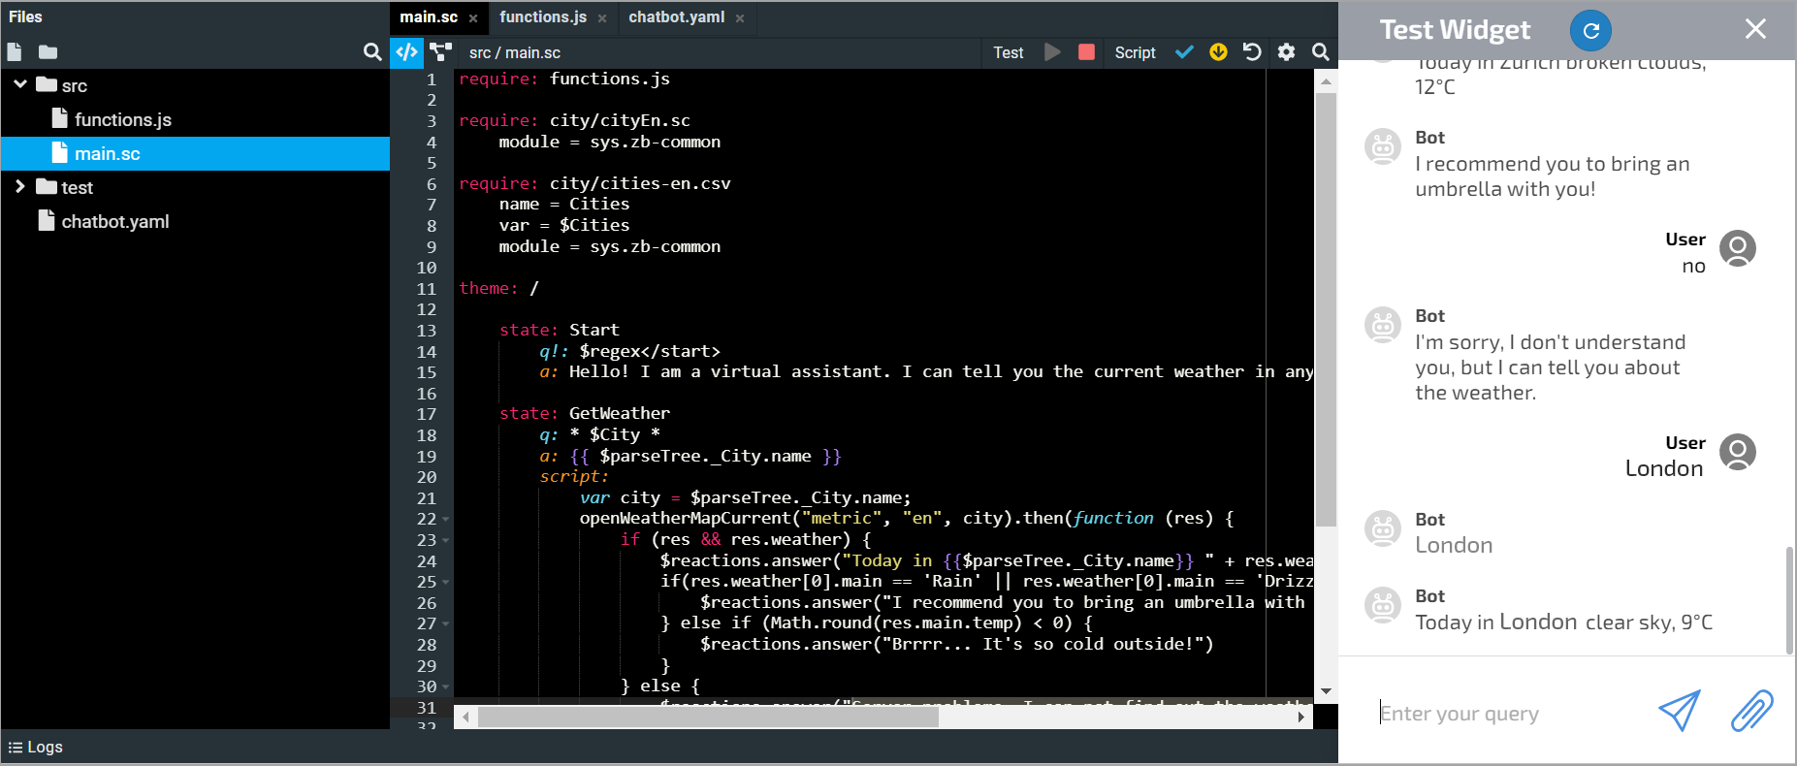Image resolution: width=1797 pixels, height=766 pixels.
Task: Revert changes with the undo icon
Action: [1252, 52]
